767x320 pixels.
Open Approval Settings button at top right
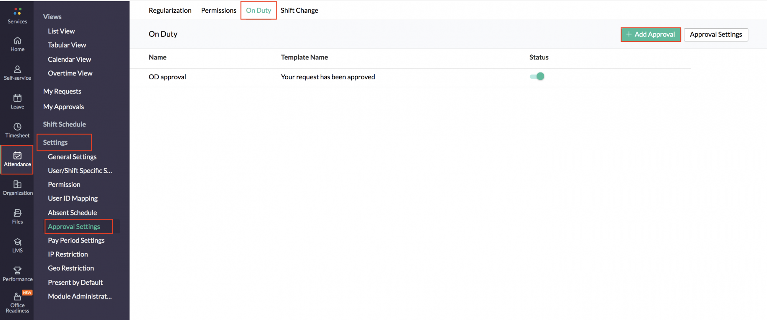(x=716, y=34)
